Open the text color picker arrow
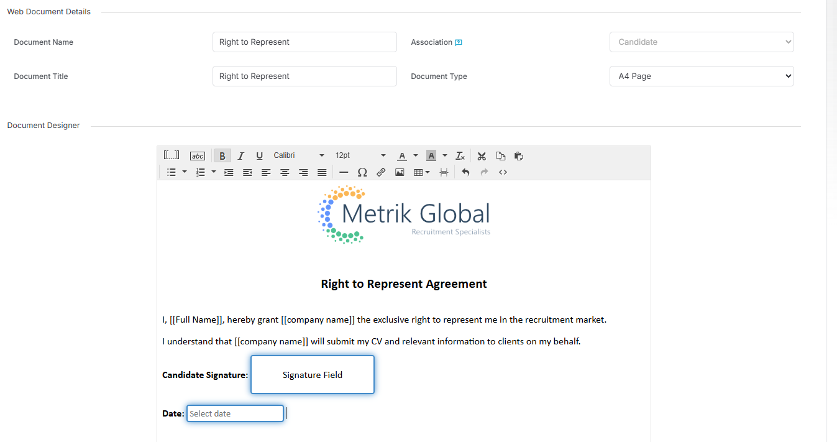The width and height of the screenshot is (837, 442). pos(416,155)
